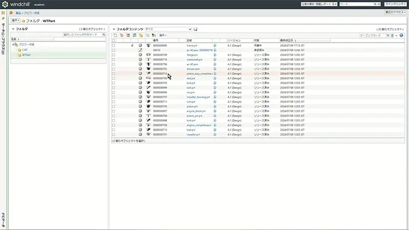This screenshot has height=230, width=409.
Task: Click the last toolbar icon before 操作 menu
Action: point(154,35)
